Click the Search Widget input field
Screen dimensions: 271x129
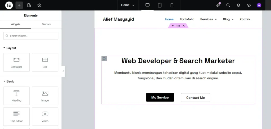click(x=31, y=36)
